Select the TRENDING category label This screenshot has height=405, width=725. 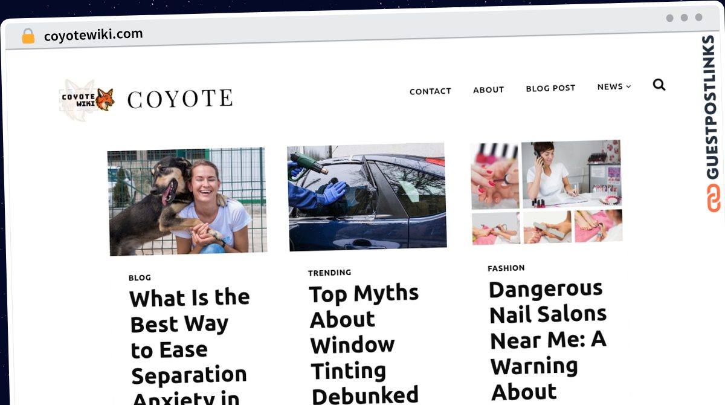click(x=329, y=273)
